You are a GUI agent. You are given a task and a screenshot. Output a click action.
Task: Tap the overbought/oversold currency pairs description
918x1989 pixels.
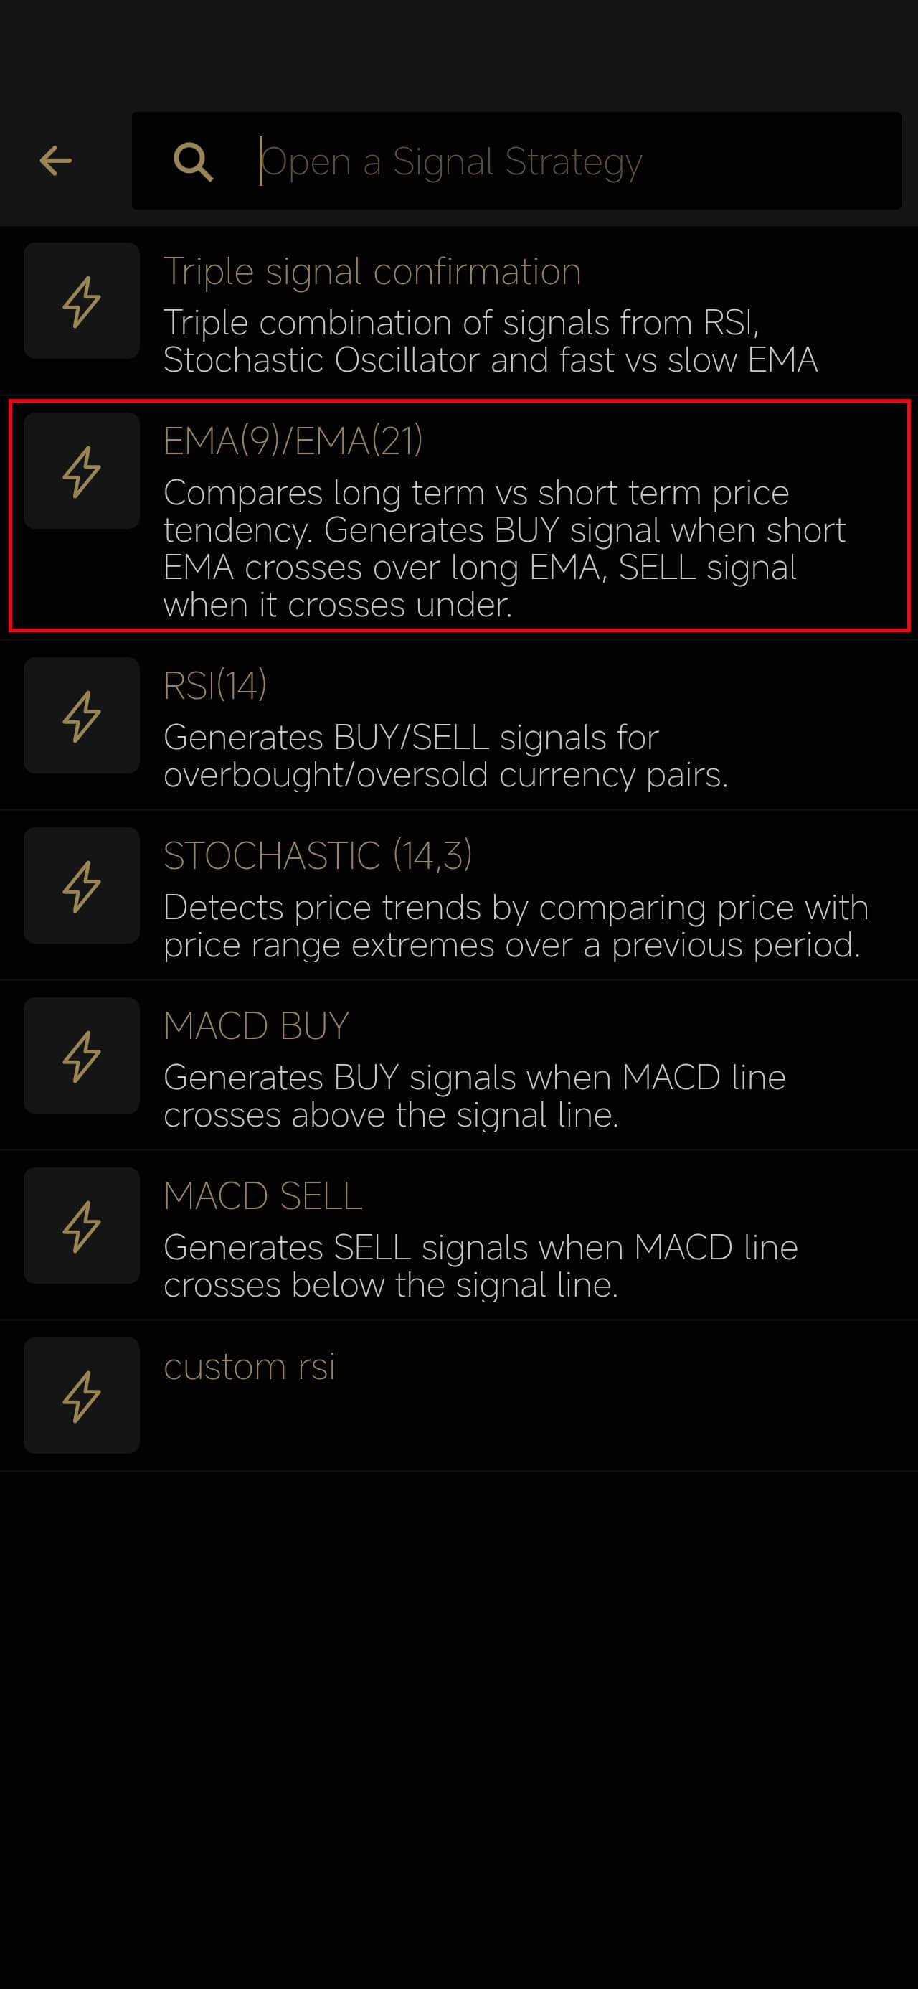pos(445,756)
